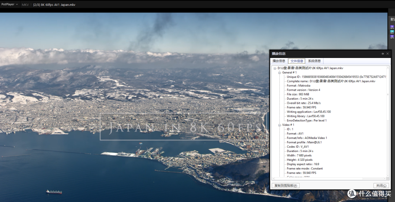The image size is (395, 202).
Task: Select the first MP4 item in the playlist sidebar
Action: point(392,27)
